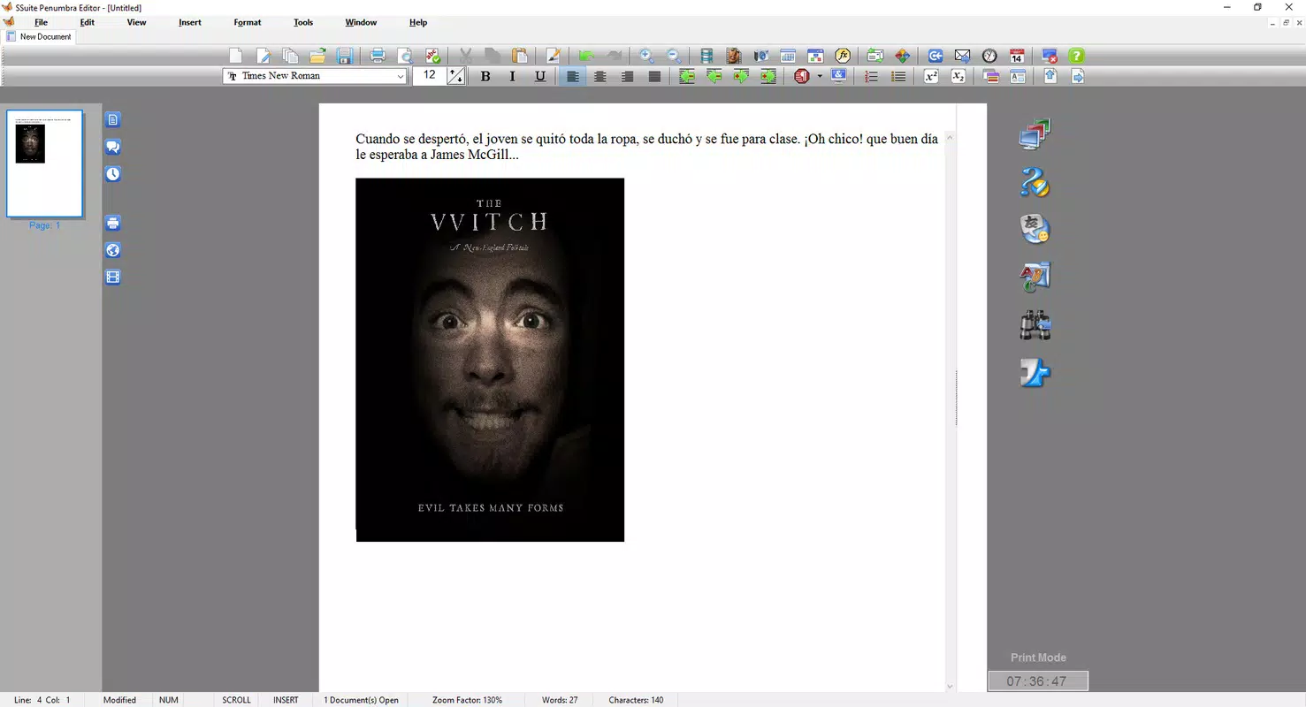Click the font size up/down stepper
Viewport: 1306px width, 707px height.
(x=456, y=77)
